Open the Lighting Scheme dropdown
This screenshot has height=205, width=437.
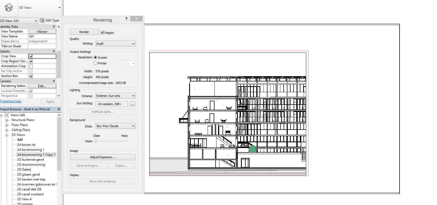(115, 96)
